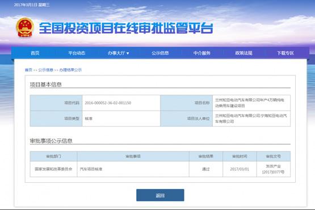Viewport: 315px width, 210px height.
Task: Open the 平台动态 navigation tab
Action: 77,53
